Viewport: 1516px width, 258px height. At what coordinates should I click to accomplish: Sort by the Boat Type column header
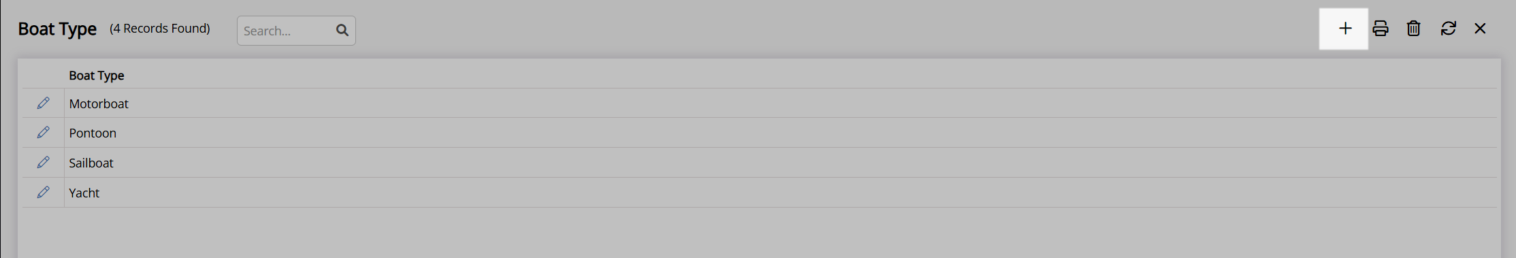(x=96, y=76)
